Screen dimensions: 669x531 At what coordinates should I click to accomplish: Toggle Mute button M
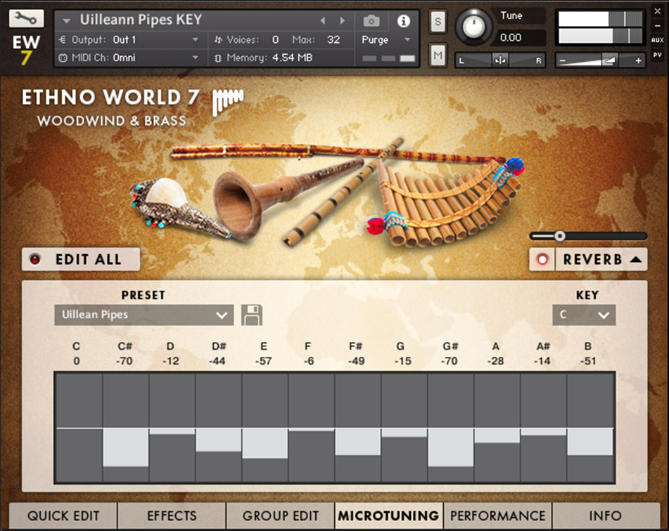coord(438,55)
